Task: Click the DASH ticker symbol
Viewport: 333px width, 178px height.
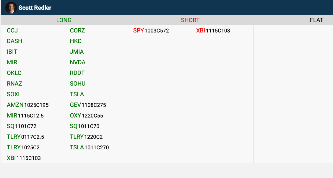Action: [14, 41]
